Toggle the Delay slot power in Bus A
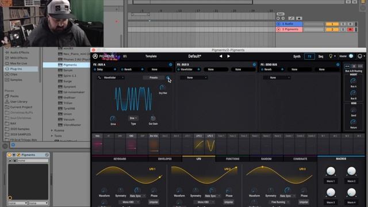Image resolution: width=368 pixels, height=207 pixels. (x=95, y=70)
